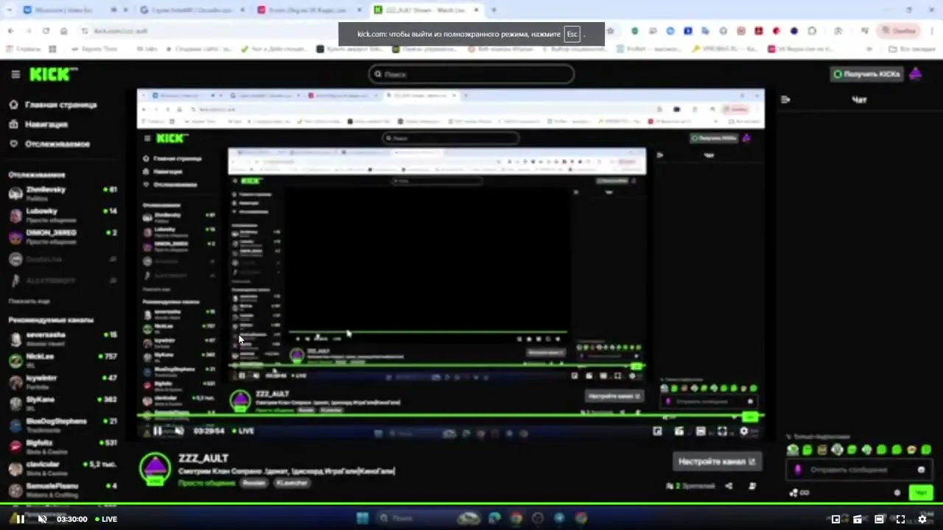Viewport: 943px width, 530px height.
Task: Click the Получить KICKs button
Action: [866, 74]
